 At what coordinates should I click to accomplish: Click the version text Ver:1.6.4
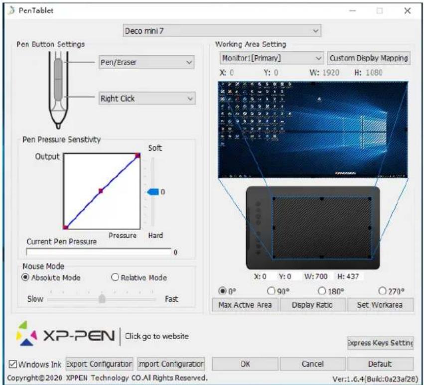(x=375, y=379)
